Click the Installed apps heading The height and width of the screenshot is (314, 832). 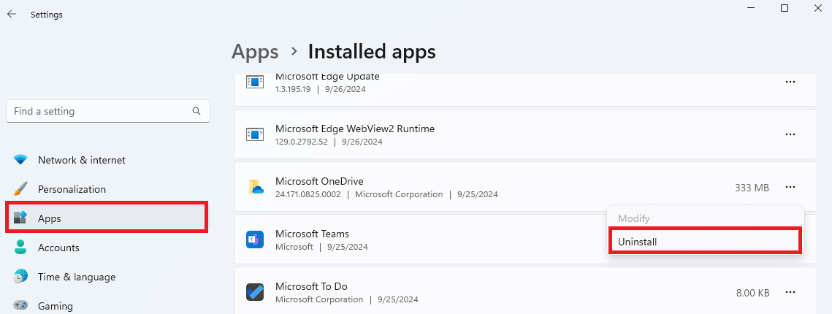(372, 51)
